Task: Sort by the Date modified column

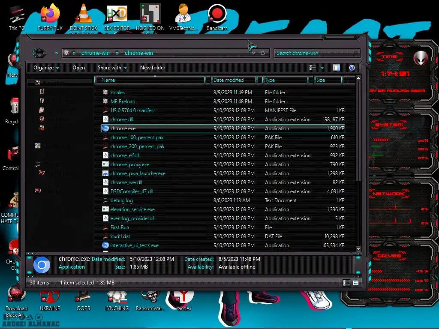Action: pyautogui.click(x=234, y=80)
